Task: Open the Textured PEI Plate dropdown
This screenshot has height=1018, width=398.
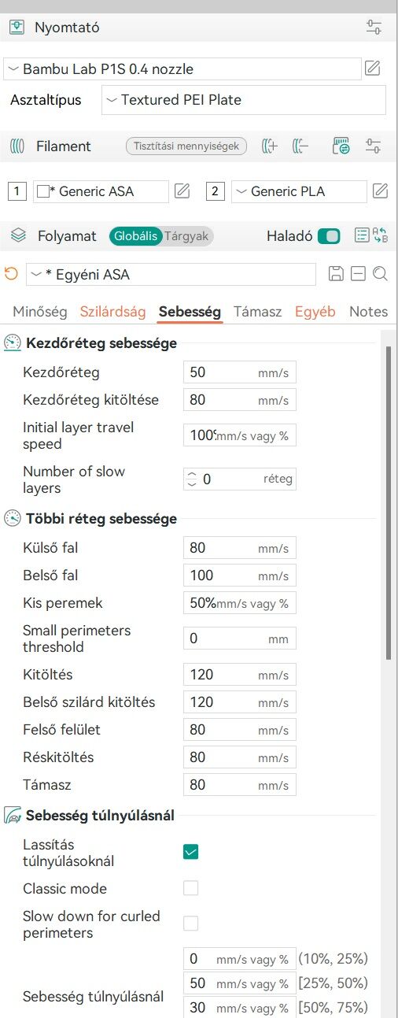Action: tap(244, 100)
